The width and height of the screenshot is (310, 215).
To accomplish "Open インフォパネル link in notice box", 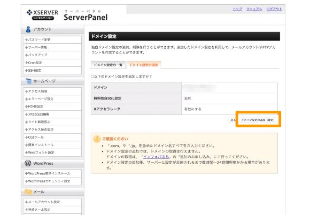I will [x=156, y=157].
